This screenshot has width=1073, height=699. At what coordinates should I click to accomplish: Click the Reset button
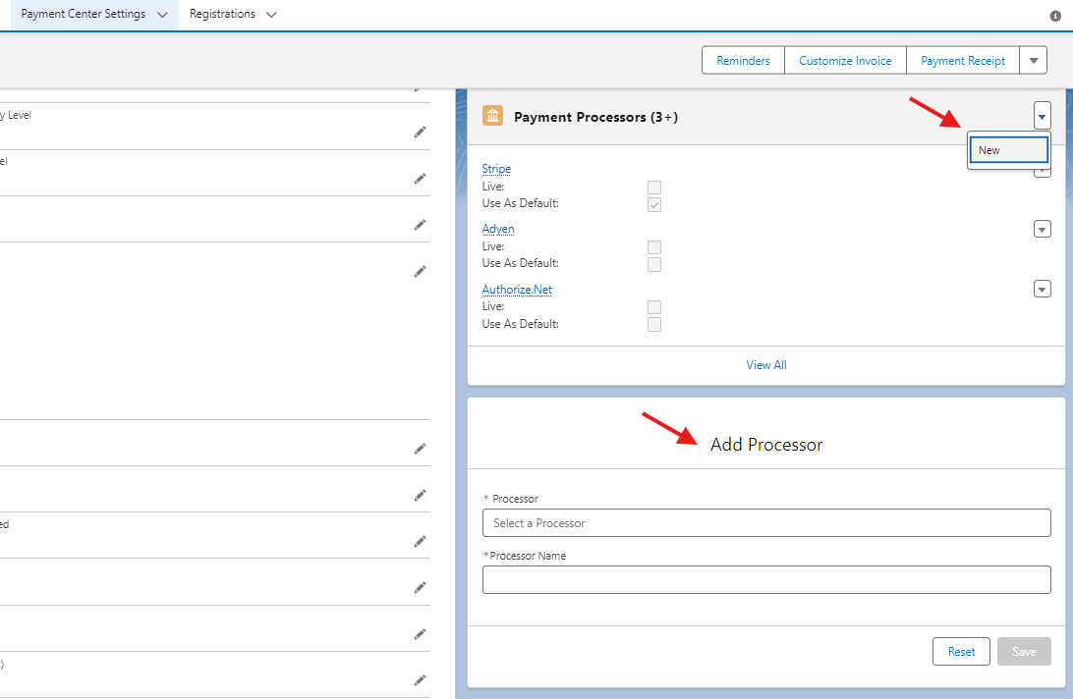tap(961, 651)
